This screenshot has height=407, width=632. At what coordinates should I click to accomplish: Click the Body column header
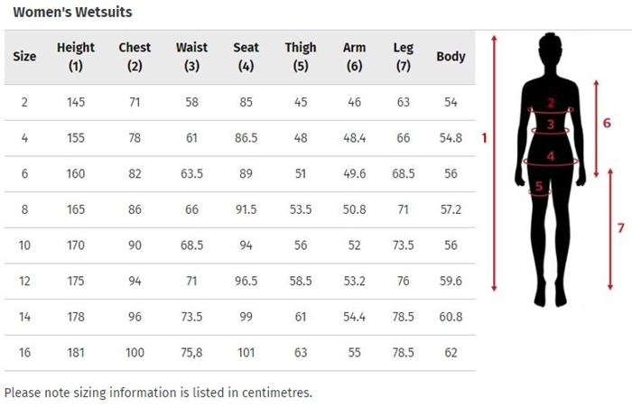click(x=451, y=57)
